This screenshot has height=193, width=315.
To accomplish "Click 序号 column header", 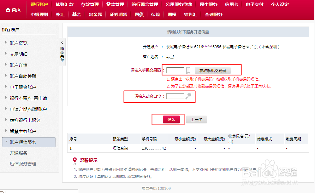I will (x=73, y=139).
